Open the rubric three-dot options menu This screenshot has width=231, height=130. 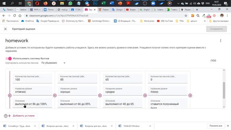[221, 41]
